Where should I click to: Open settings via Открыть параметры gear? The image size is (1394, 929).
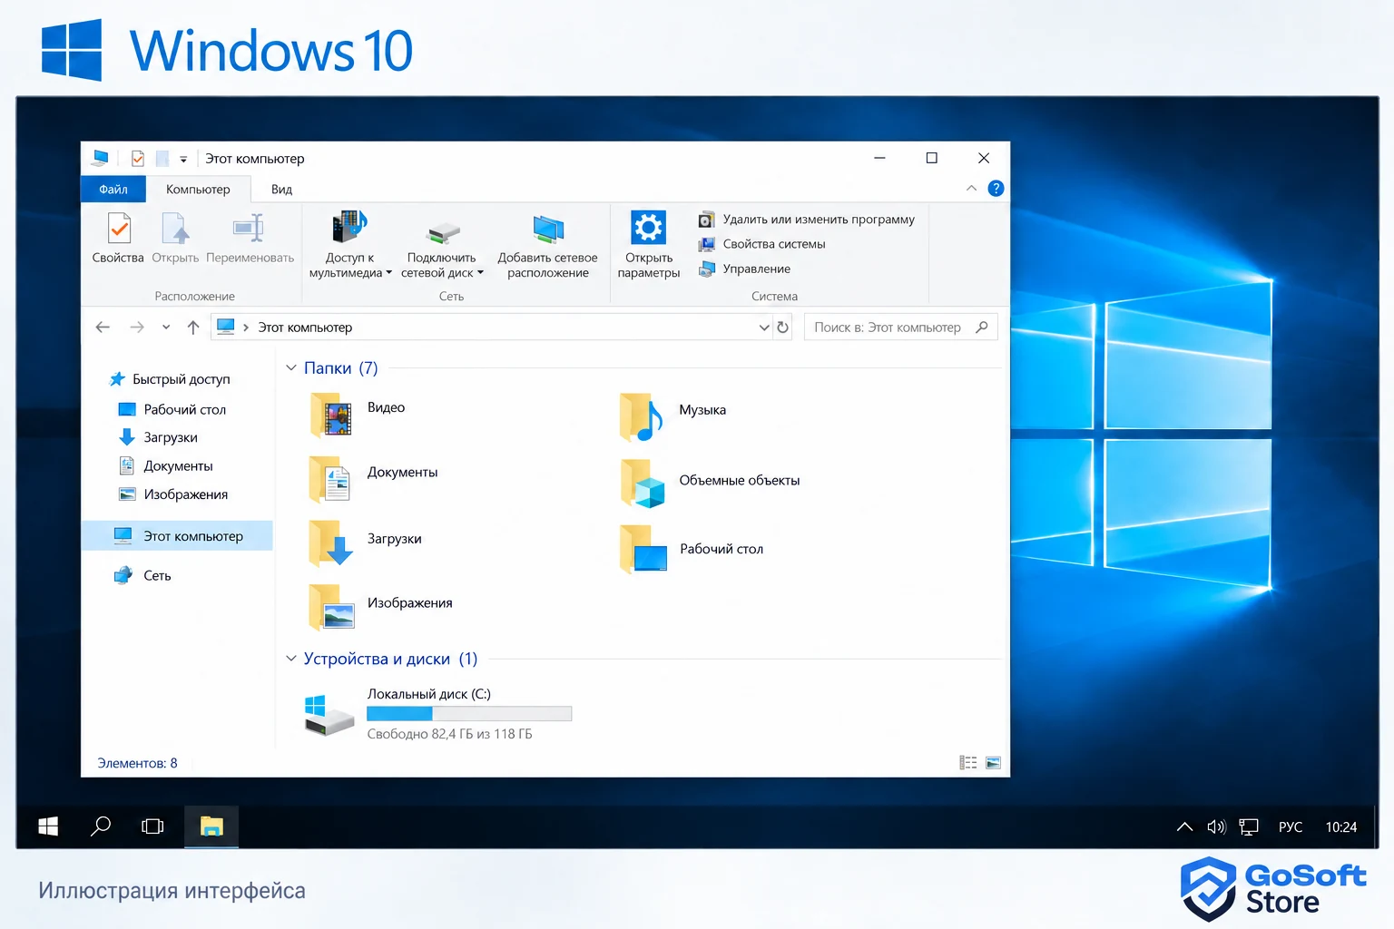tap(649, 227)
